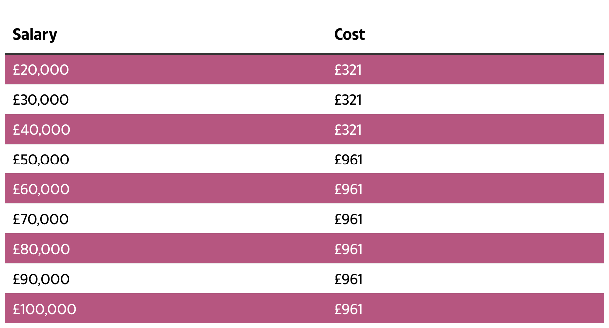
Task: Select the £30,000 salary cell
Action: pos(41,100)
